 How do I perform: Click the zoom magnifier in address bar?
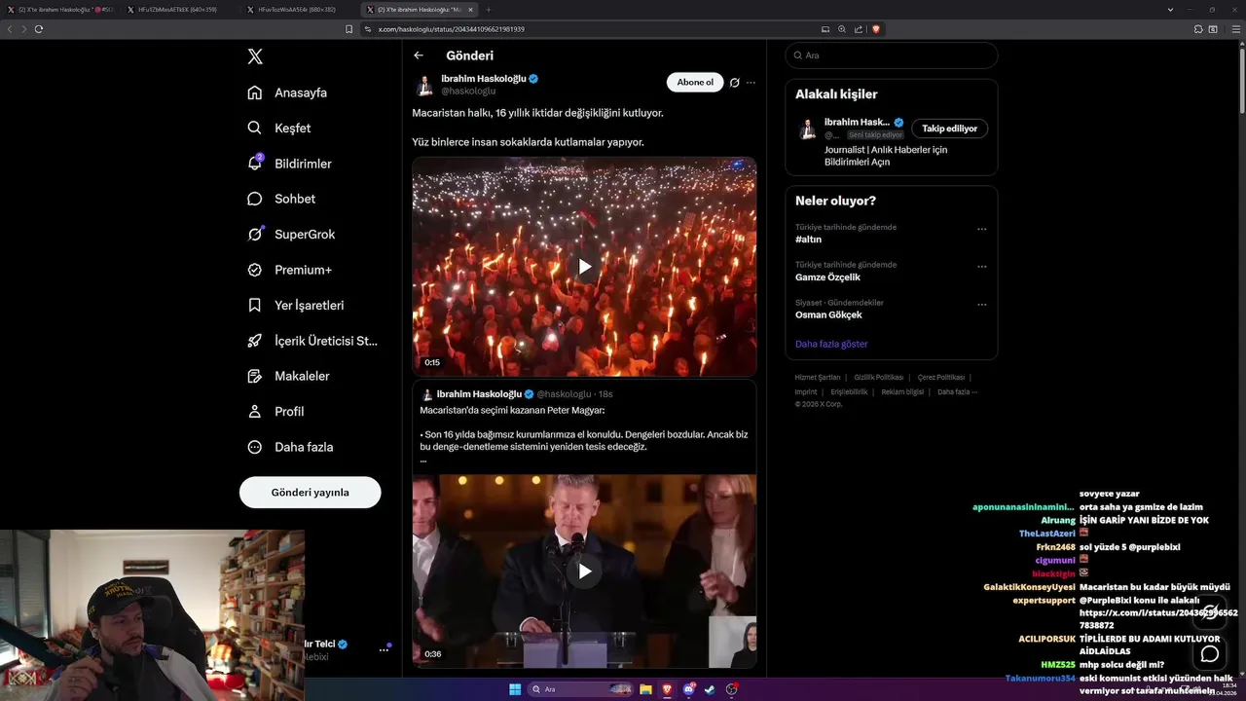(842, 29)
